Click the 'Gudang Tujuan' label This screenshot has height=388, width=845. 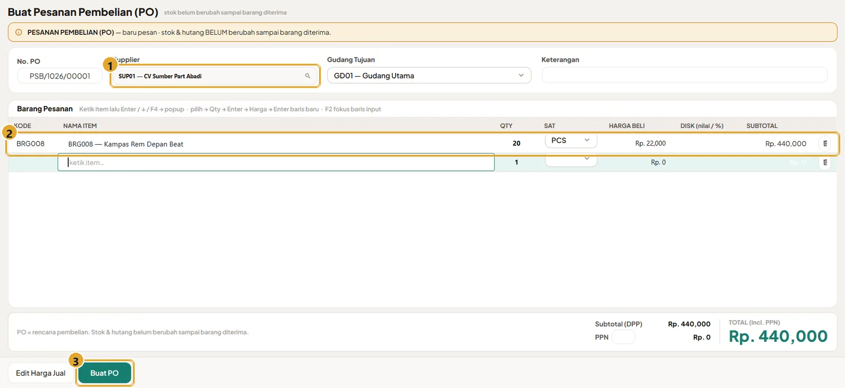click(351, 60)
